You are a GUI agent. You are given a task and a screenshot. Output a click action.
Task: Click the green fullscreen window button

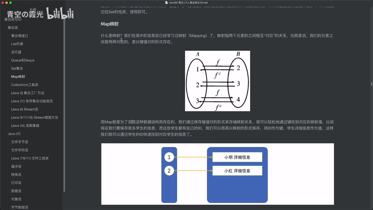pyautogui.click(x=10, y=2)
